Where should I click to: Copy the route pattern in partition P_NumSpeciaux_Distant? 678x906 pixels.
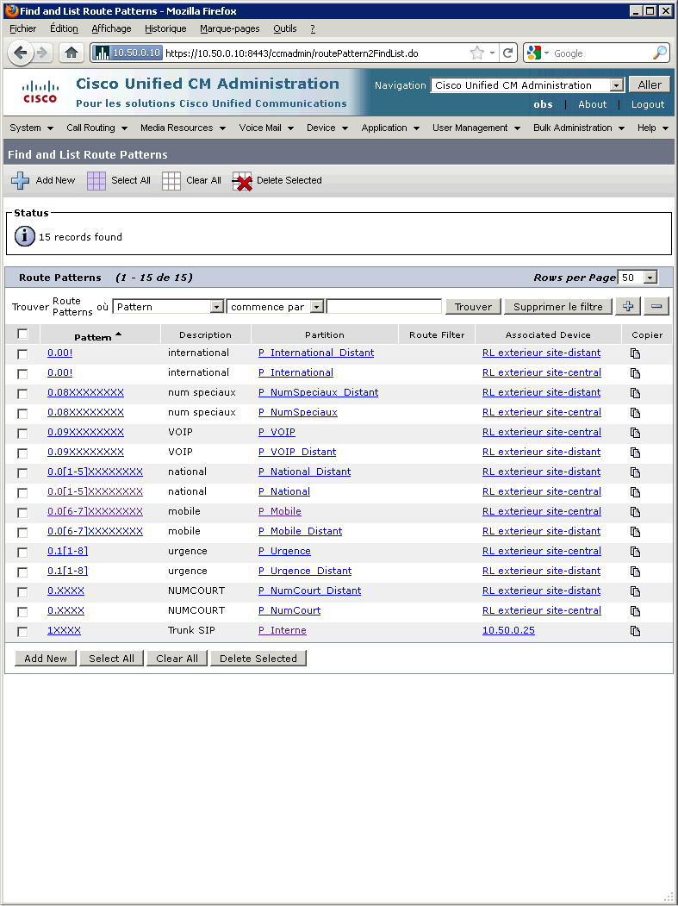click(x=635, y=393)
